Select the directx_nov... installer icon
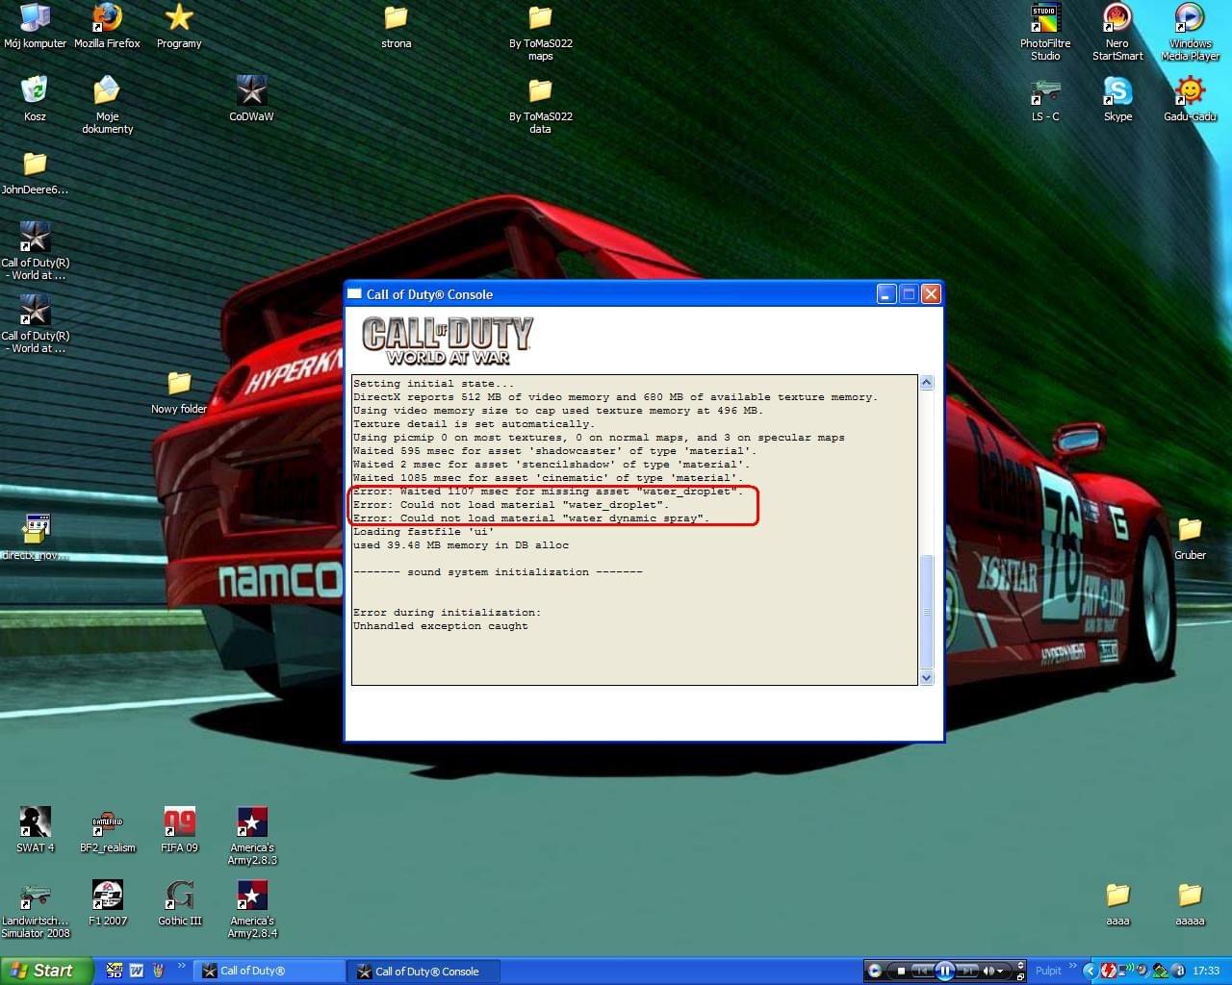 (x=35, y=536)
